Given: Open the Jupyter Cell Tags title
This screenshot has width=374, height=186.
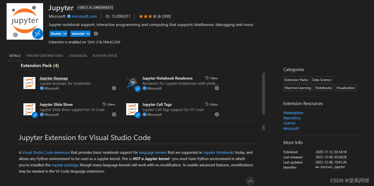Looking at the screenshot, I should point(157,104).
